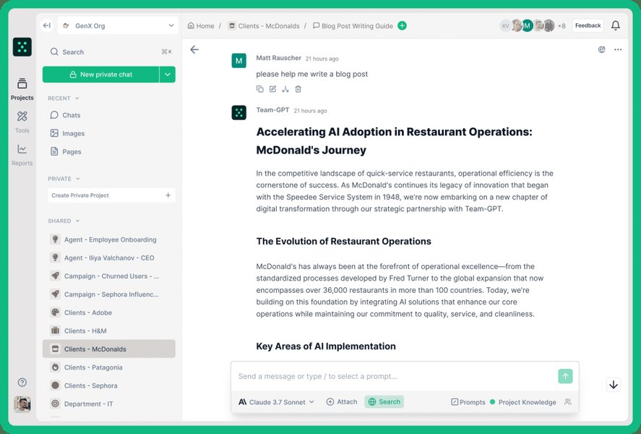
Task: Edit Matt Rauscher's message
Action: coord(272,89)
